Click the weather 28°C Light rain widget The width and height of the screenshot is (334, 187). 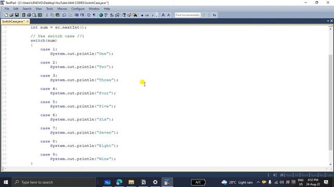[x=237, y=182]
